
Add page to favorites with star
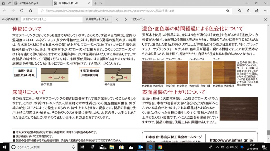coord(228,11)
